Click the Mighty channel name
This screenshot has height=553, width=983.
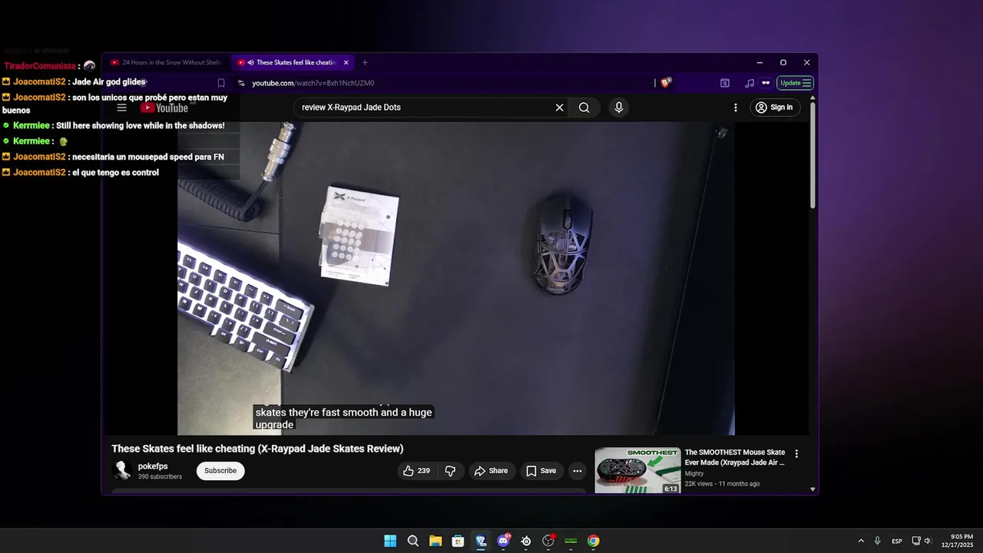pyautogui.click(x=694, y=474)
